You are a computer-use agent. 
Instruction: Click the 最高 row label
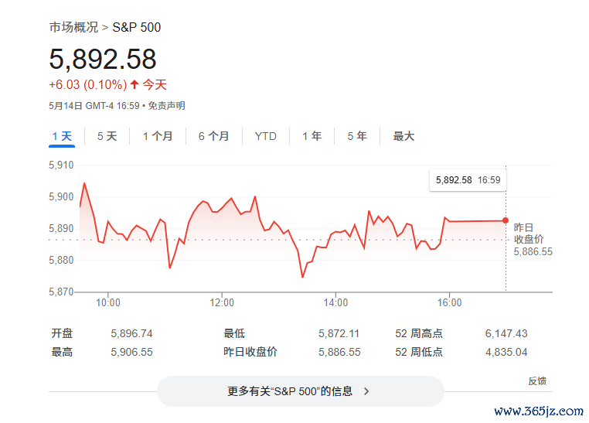[x=62, y=352]
